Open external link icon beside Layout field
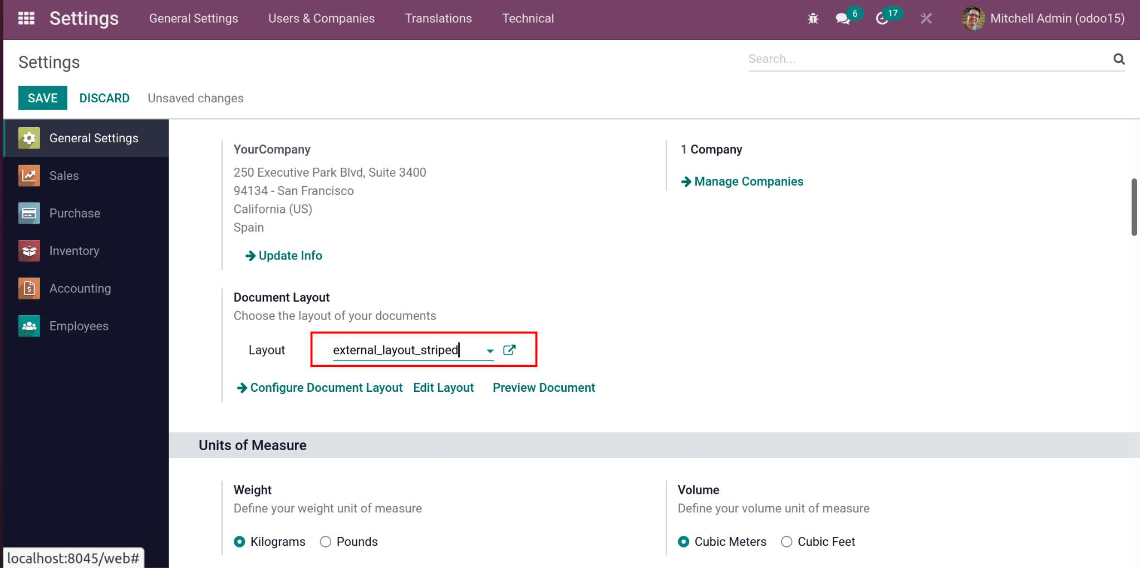 click(509, 350)
